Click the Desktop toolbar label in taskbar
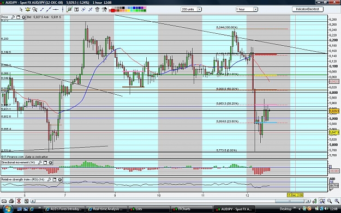This screenshot has height=213, width=341. pos(285,209)
